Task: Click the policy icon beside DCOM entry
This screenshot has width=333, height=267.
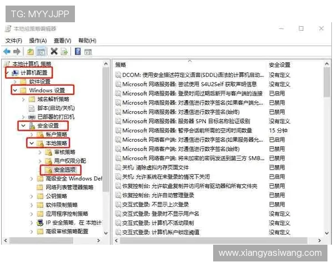Action: 118,75
